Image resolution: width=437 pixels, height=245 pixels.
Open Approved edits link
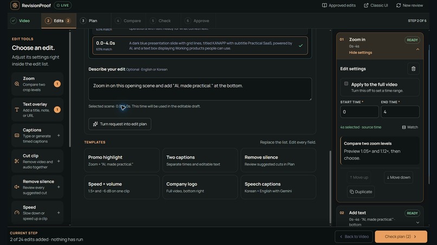(339, 5)
